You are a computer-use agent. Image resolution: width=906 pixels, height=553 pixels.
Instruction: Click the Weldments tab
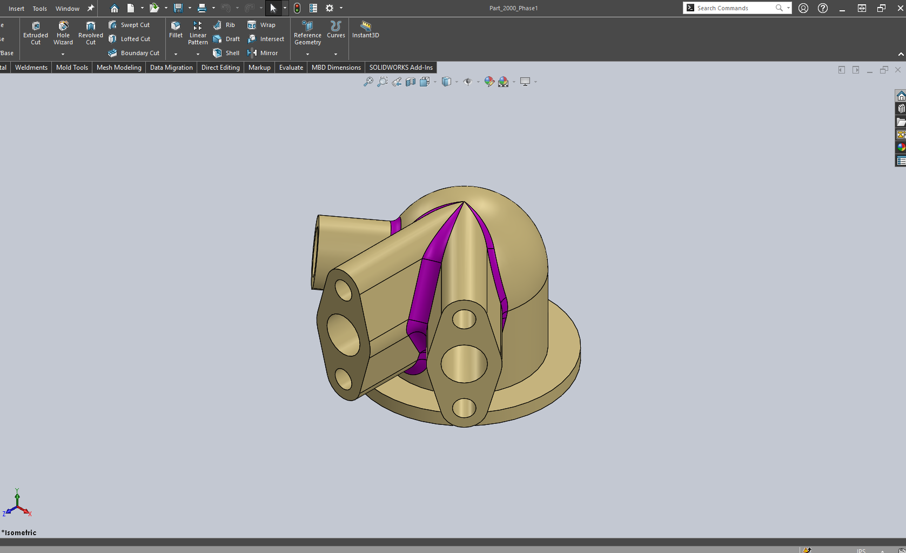(31, 68)
